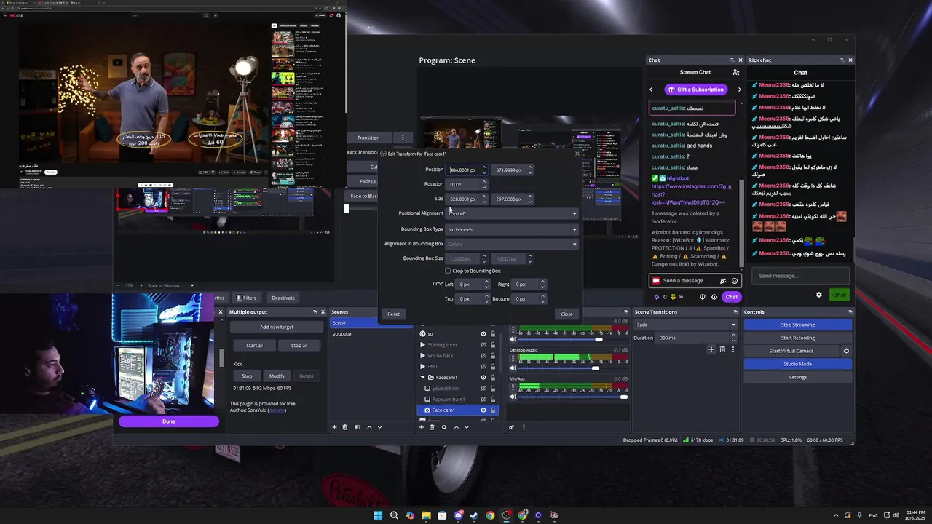Click Close in Edit Transform dialog
The width and height of the screenshot is (932, 524).
click(x=566, y=314)
